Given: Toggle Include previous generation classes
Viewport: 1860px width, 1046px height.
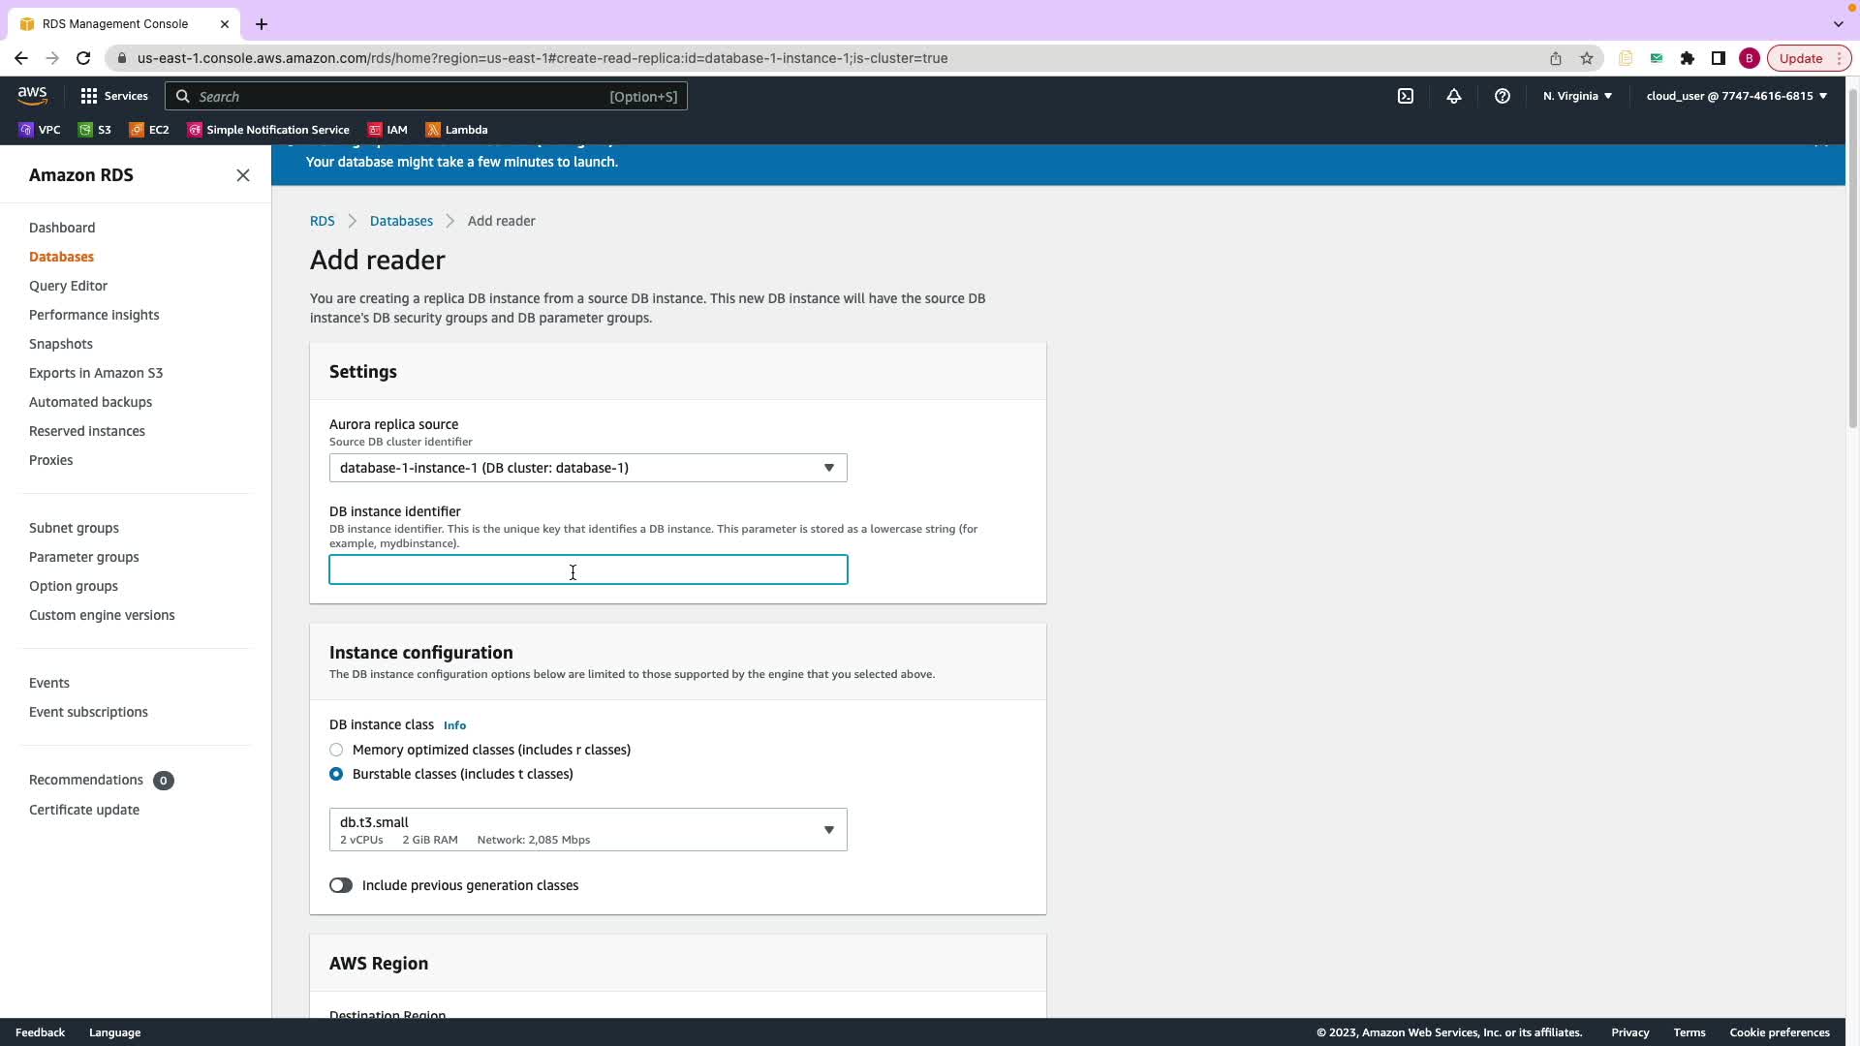Looking at the screenshot, I should point(341,885).
